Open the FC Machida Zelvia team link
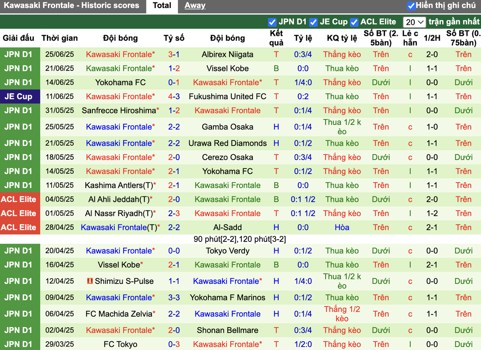Viewport: 481px width, 350px height. coord(119,314)
